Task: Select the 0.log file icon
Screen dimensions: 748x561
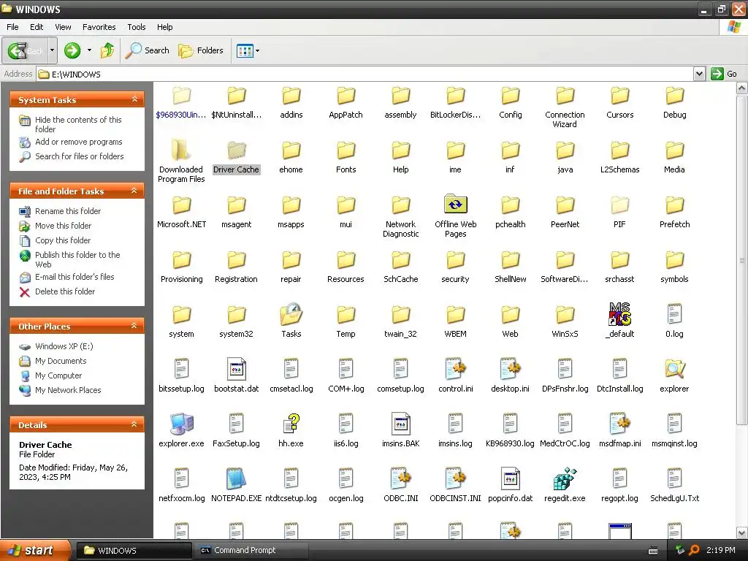Action: click(674, 314)
